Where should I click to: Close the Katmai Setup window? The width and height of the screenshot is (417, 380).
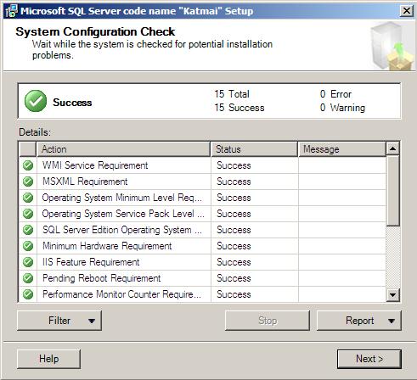[x=407, y=11]
